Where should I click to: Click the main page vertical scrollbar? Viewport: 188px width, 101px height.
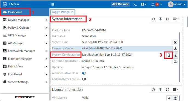tap(187, 22)
